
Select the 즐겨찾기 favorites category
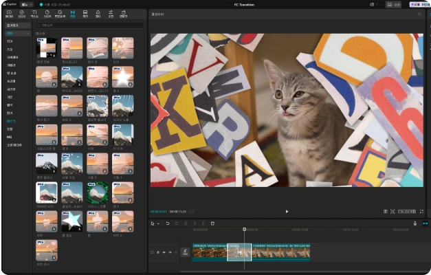tap(18, 25)
